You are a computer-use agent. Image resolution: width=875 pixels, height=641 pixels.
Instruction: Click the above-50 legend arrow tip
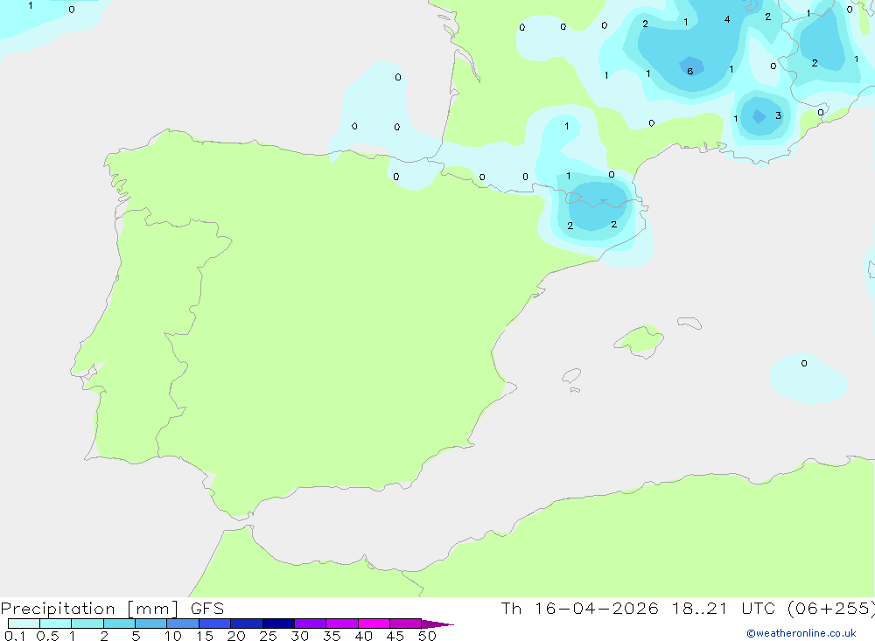[437, 624]
